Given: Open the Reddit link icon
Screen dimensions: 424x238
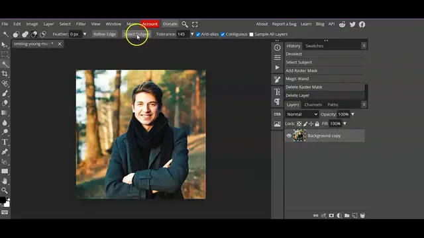Looking at the screenshot, I should click(x=342, y=24).
